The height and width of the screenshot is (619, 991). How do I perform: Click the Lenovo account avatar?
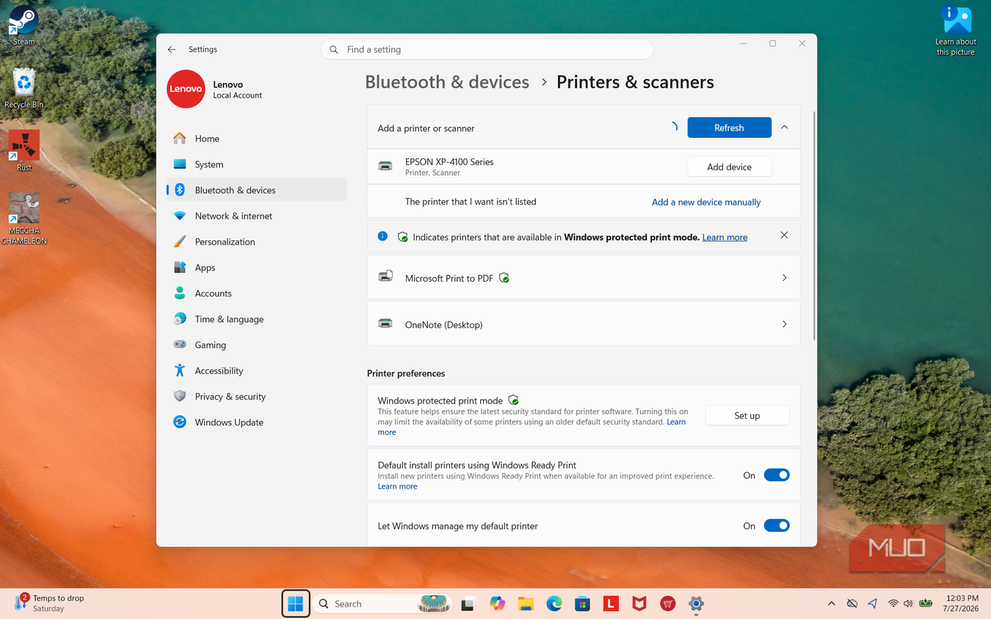(x=186, y=89)
